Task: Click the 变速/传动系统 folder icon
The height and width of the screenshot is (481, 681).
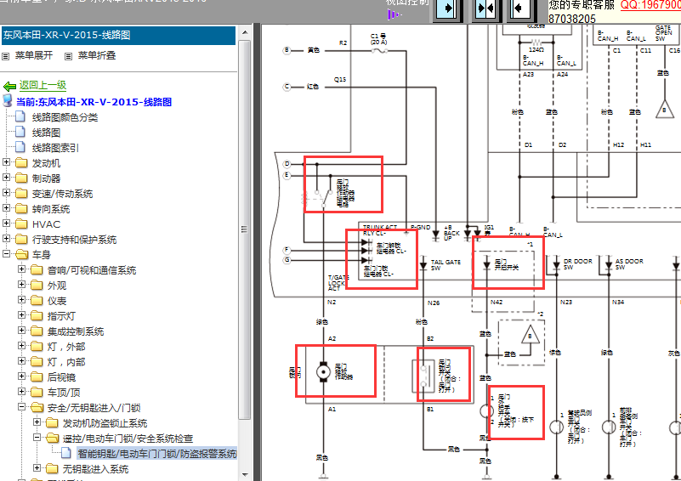Action: point(21,193)
